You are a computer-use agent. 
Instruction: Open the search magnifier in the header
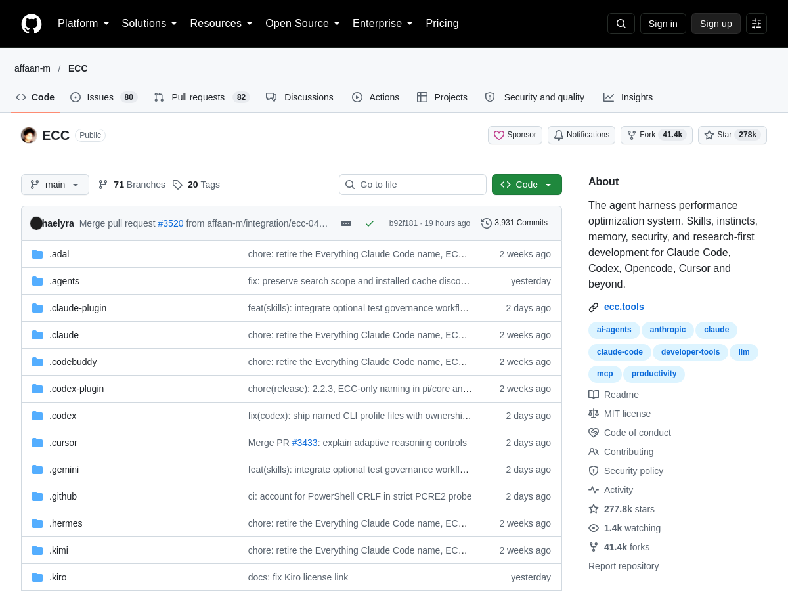click(x=621, y=24)
